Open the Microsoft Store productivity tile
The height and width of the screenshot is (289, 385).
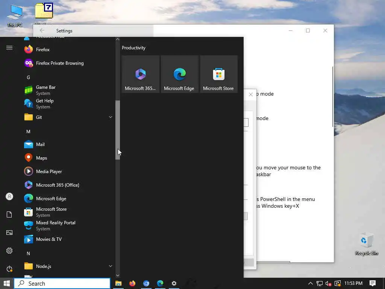point(218,74)
